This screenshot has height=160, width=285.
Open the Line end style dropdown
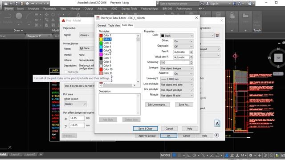[177, 84]
